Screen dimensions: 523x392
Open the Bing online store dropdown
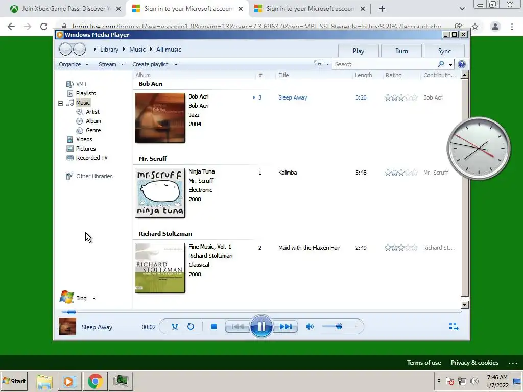94,298
